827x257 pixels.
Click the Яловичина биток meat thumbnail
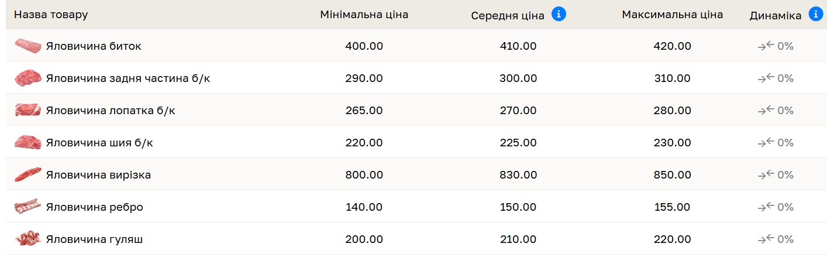coord(27,46)
